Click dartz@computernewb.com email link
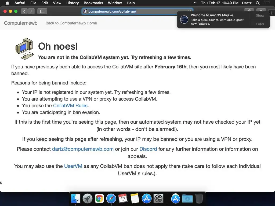 (83, 149)
